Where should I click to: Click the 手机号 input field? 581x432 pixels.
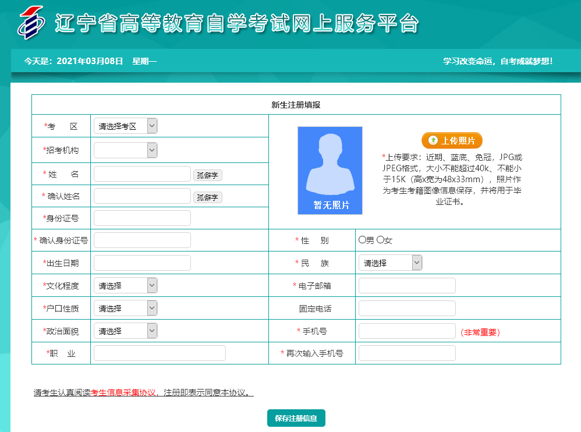click(x=406, y=330)
